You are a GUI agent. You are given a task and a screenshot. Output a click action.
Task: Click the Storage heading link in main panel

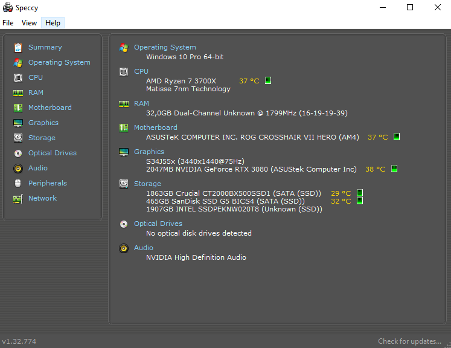147,184
